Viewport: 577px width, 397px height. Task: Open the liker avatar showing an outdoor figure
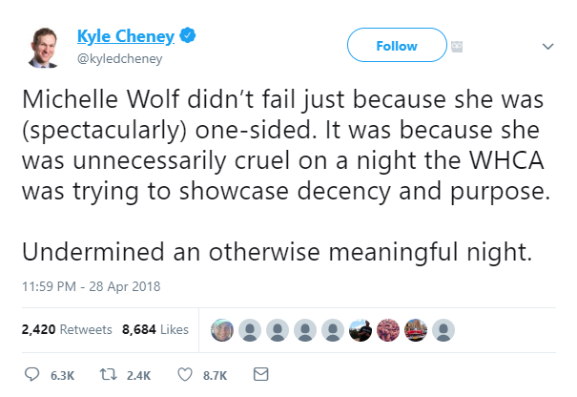361,330
